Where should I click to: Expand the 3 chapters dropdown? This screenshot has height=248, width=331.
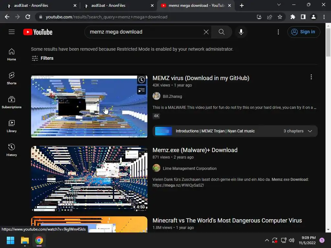[310, 131]
